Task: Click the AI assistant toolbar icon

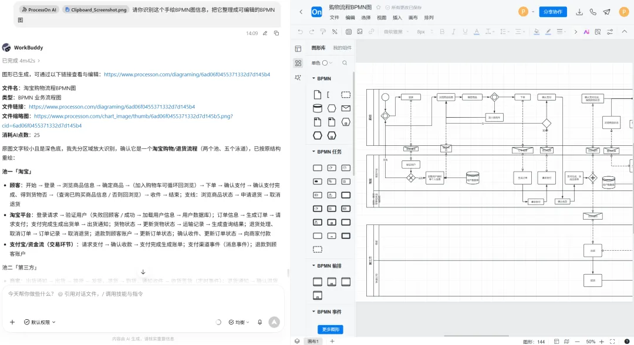Action: [586, 32]
